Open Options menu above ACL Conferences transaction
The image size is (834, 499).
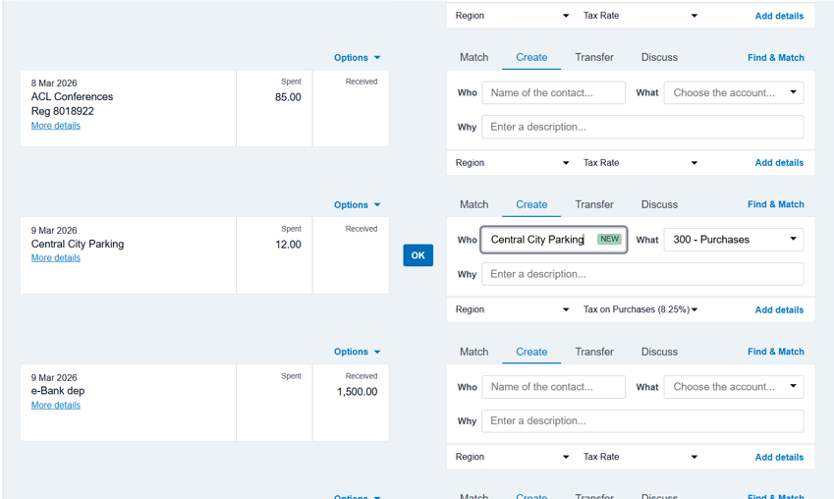click(357, 58)
